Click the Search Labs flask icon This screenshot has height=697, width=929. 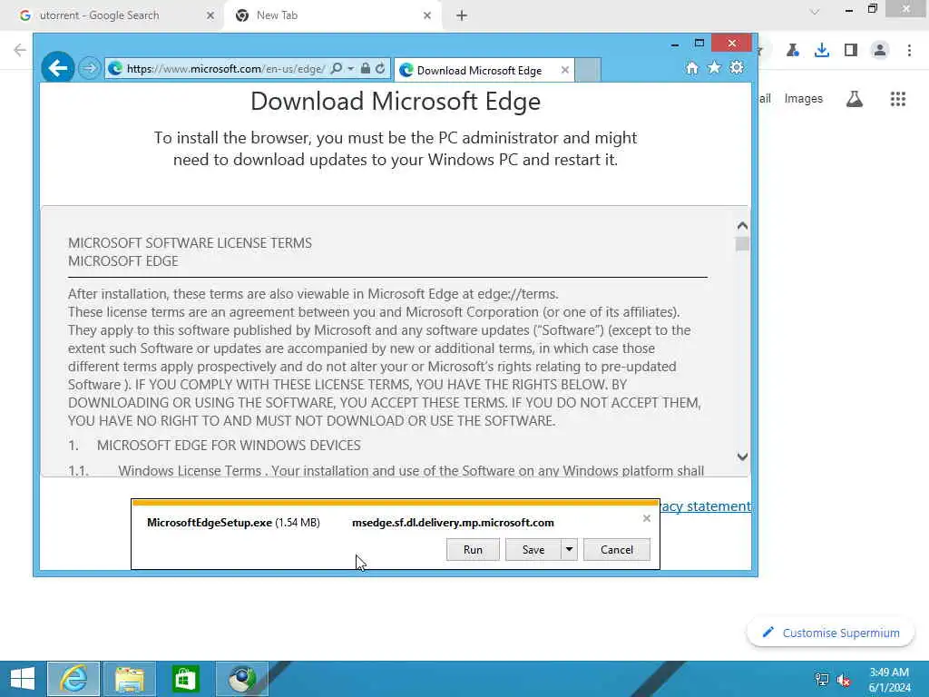(x=855, y=99)
